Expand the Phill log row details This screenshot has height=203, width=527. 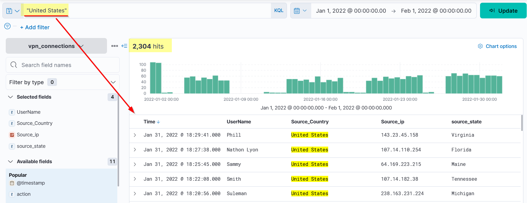tap(135, 135)
